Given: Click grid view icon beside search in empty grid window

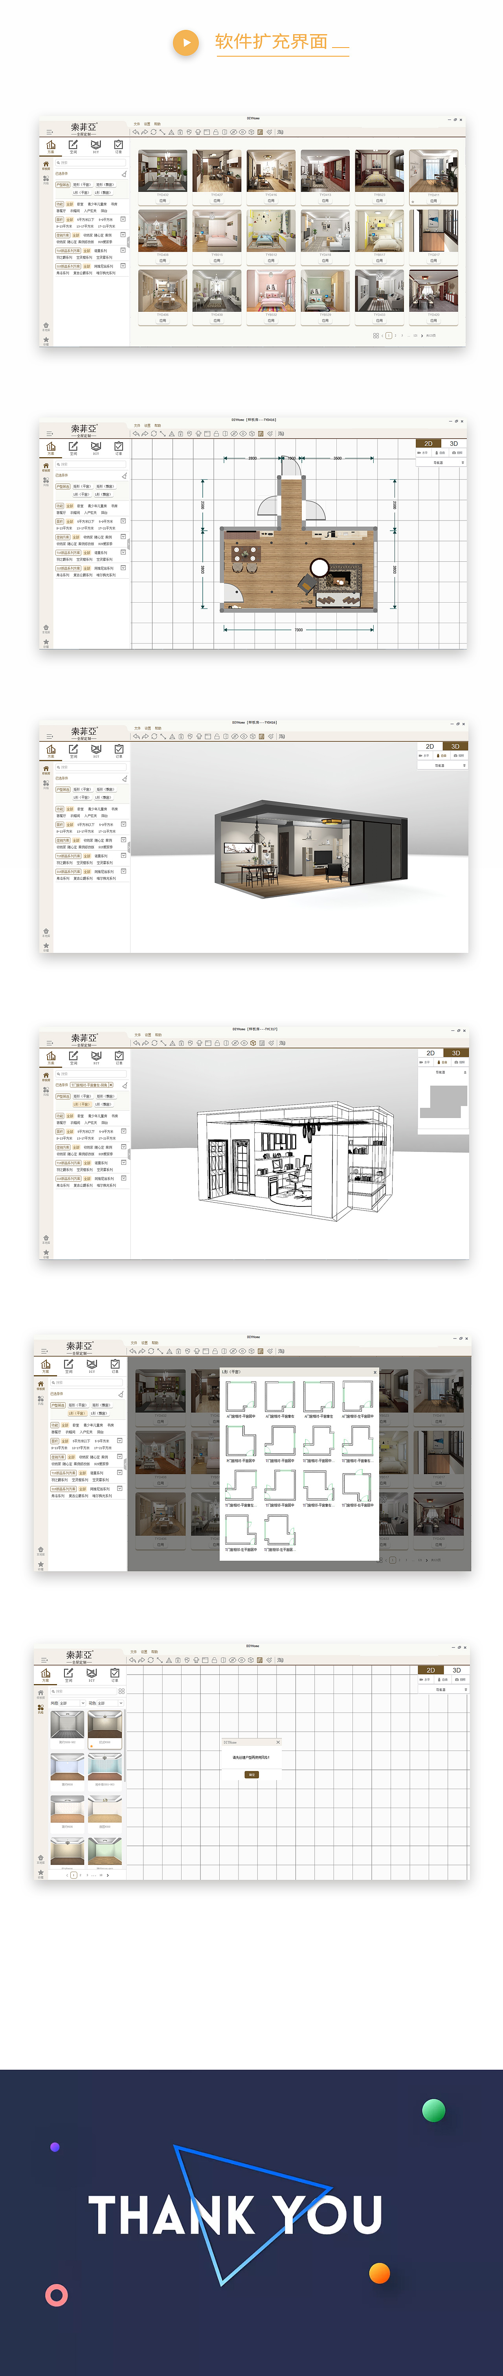Looking at the screenshot, I should (121, 1691).
